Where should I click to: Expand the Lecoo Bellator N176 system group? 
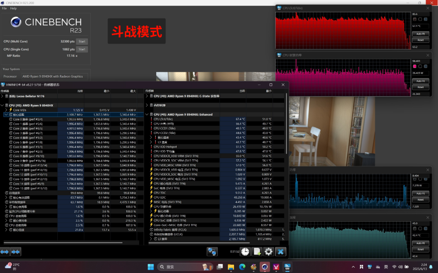click(x=2, y=96)
